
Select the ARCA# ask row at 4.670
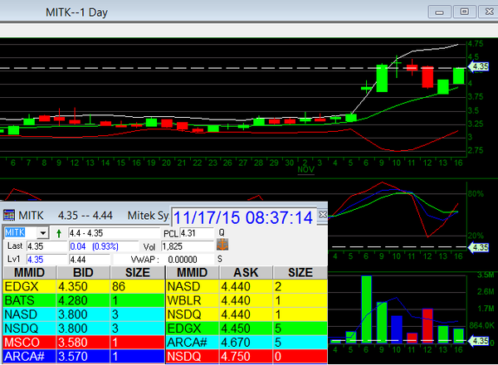tap(248, 343)
